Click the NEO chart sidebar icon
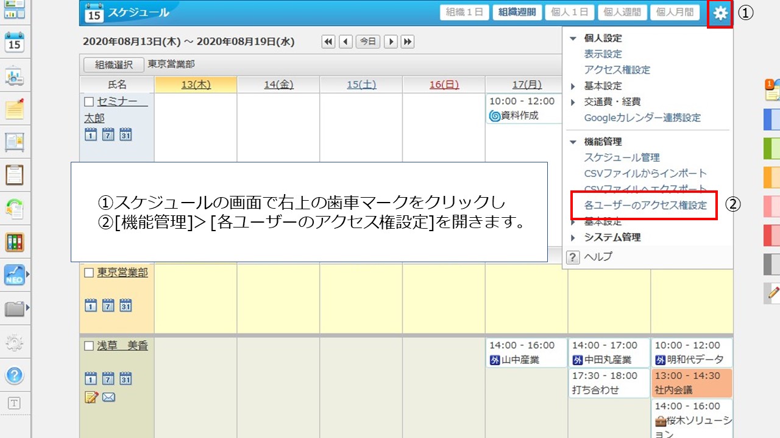This screenshot has height=438, width=780. tap(14, 275)
